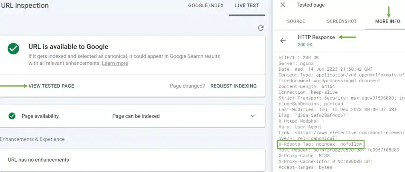Image resolution: width=405 pixels, height=172 pixels.
Task: Click the Server: nginx header line
Action: coord(296,63)
